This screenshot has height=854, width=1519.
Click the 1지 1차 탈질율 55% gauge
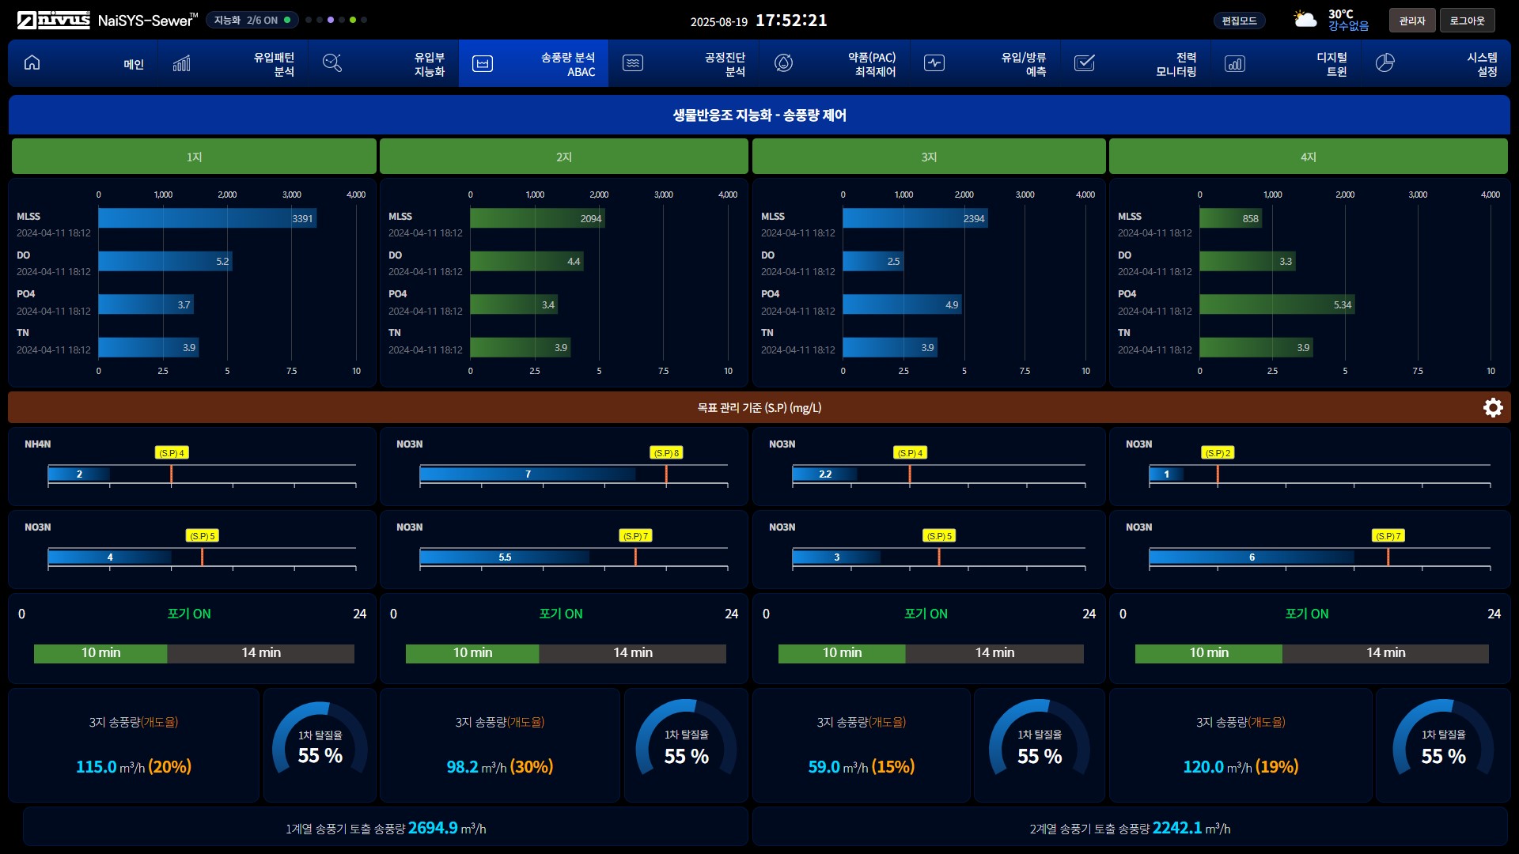pos(320,746)
